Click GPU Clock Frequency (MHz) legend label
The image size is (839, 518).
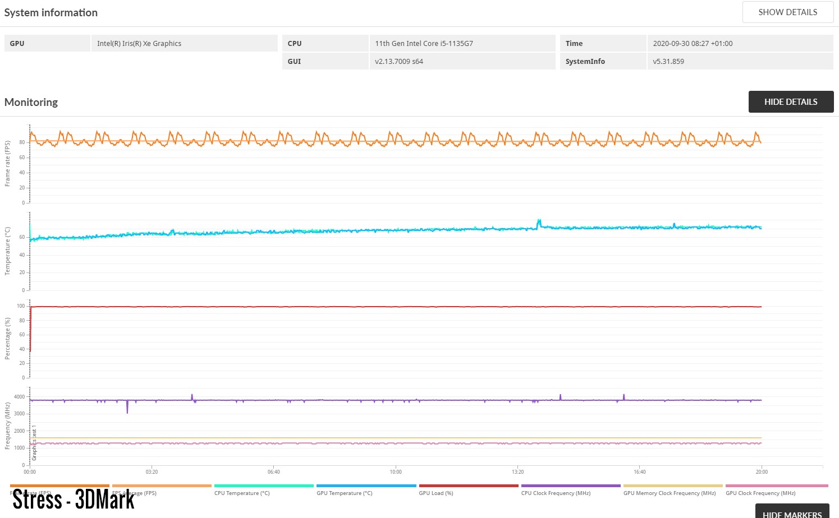coord(760,493)
